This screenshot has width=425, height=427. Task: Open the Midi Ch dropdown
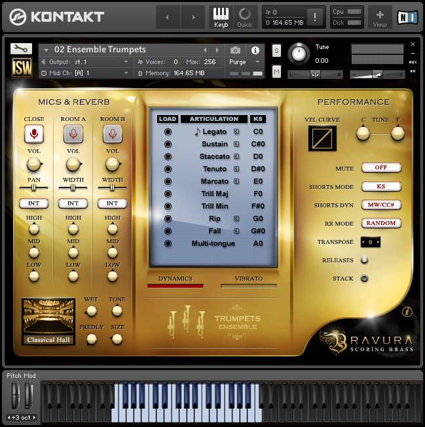[x=85, y=73]
